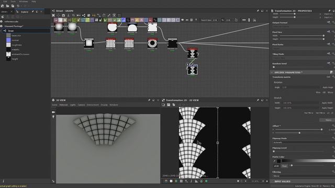Click the magnifier search icon in graph toolbar
335x188 pixels.
coord(73,15)
